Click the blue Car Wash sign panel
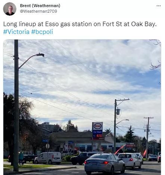Screen dimensions: 165x175 97,132
